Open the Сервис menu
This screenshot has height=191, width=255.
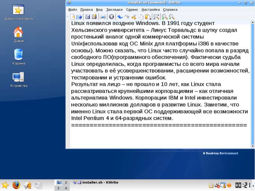click(132, 10)
